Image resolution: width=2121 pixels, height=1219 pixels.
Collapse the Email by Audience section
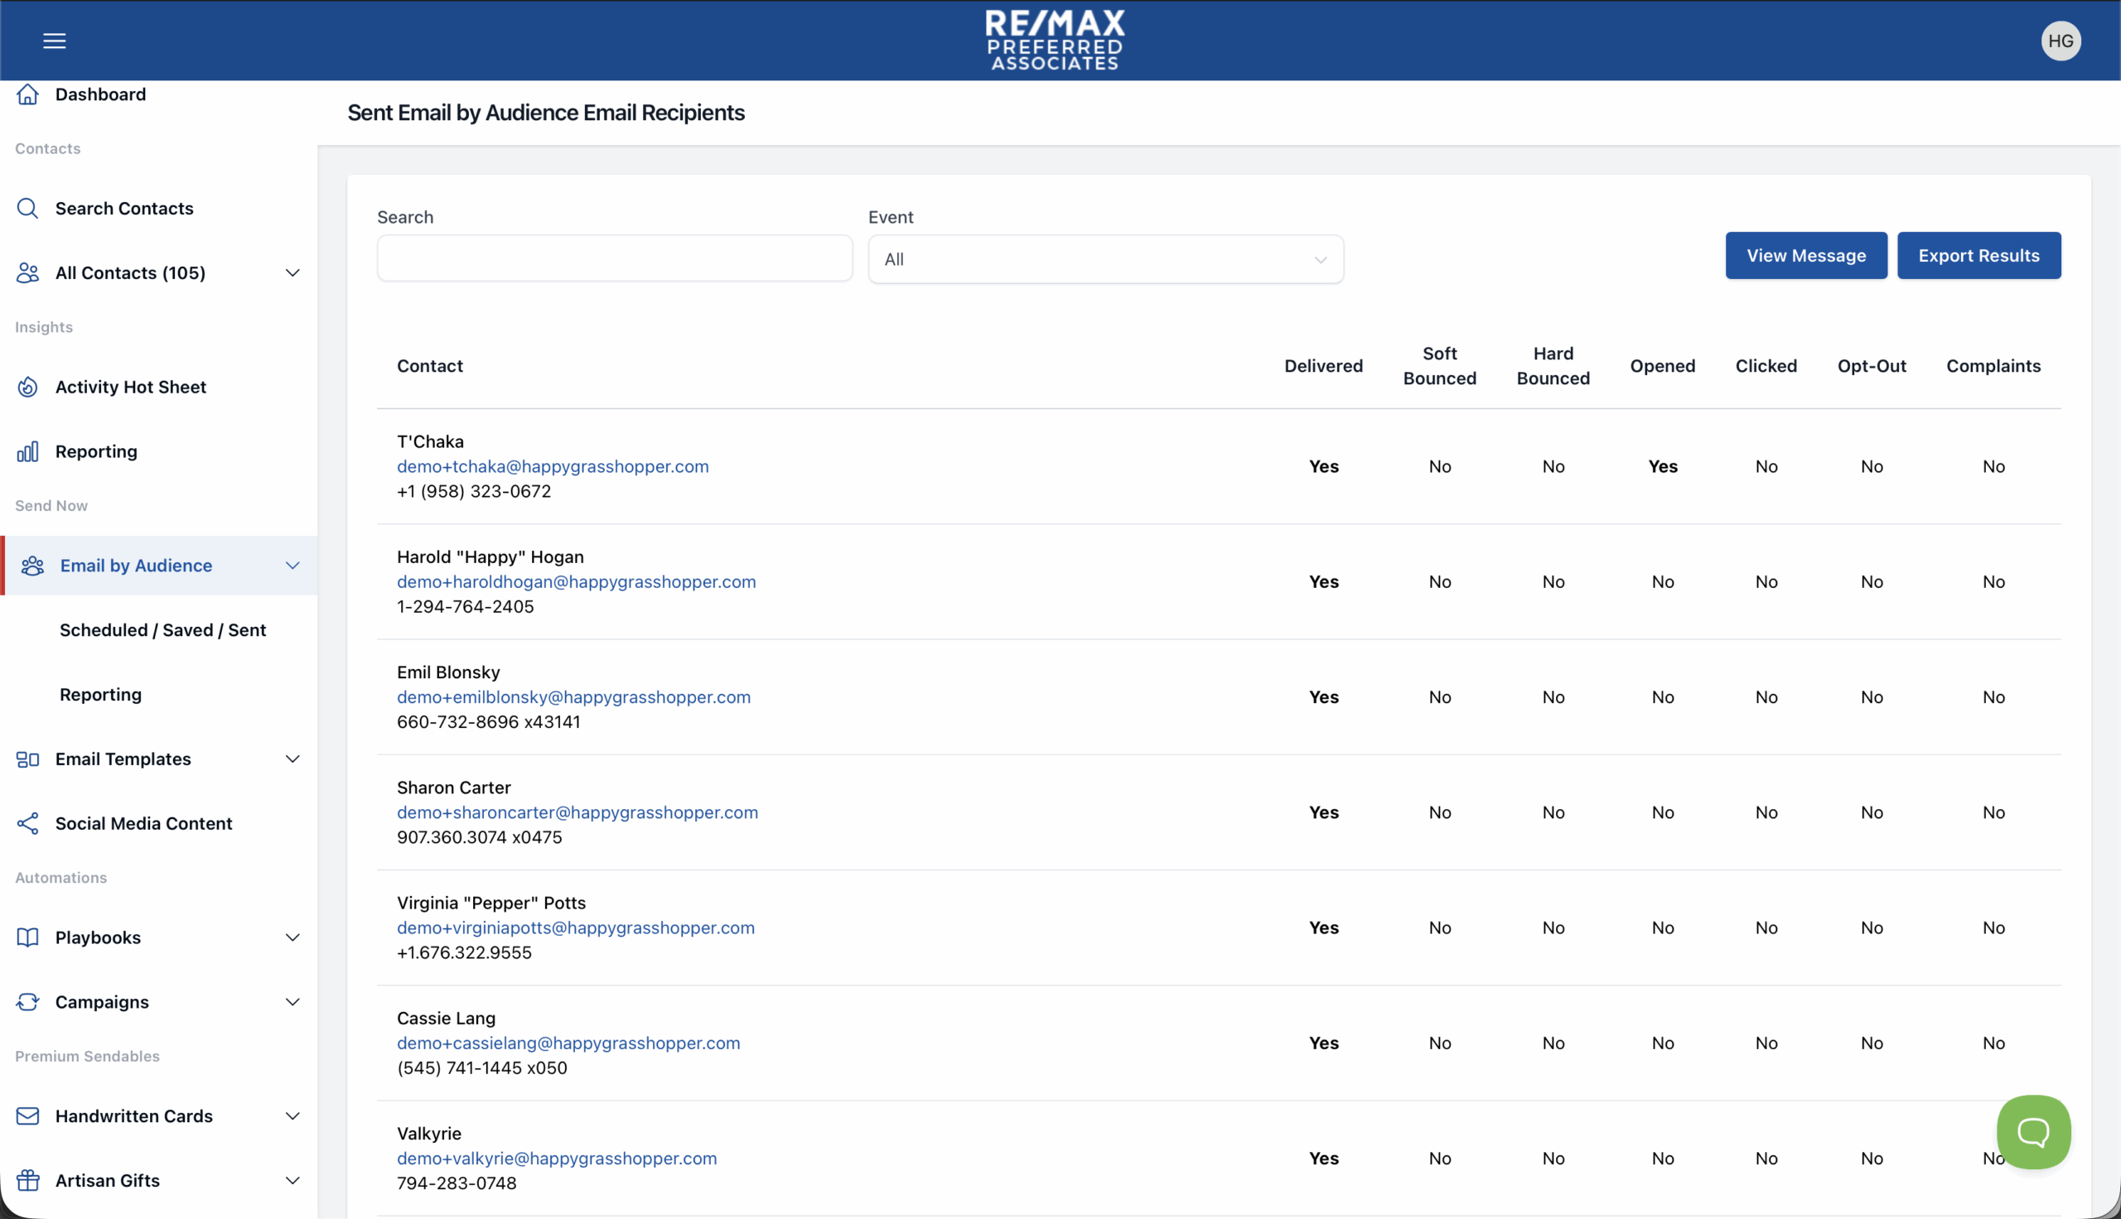292,566
